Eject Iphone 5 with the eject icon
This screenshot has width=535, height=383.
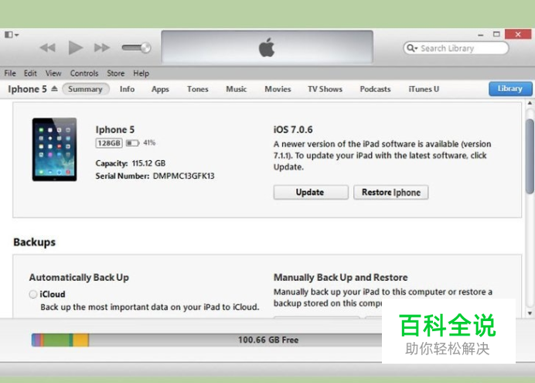click(x=54, y=89)
